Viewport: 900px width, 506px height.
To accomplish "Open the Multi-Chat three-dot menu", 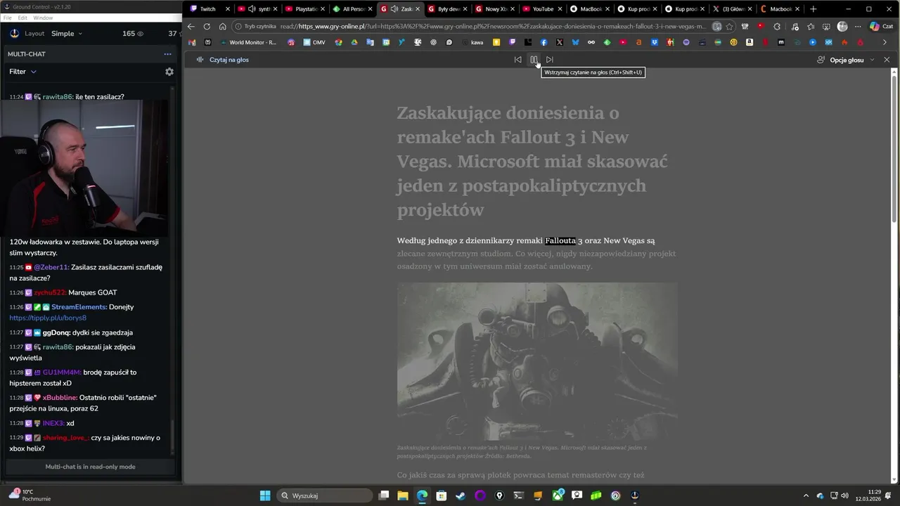I will (x=167, y=54).
